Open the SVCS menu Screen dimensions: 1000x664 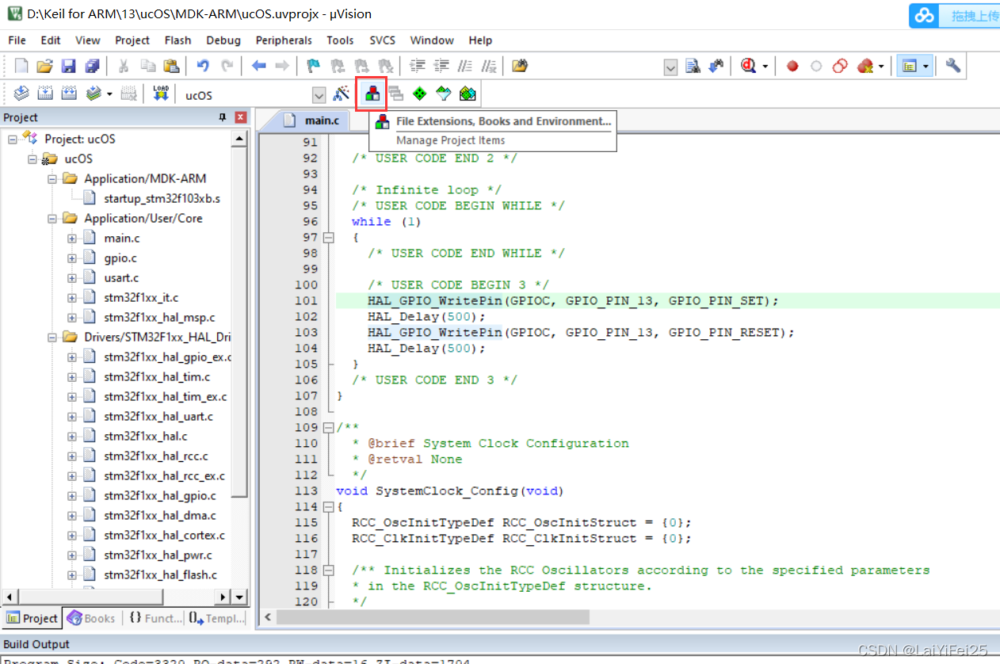(x=382, y=40)
